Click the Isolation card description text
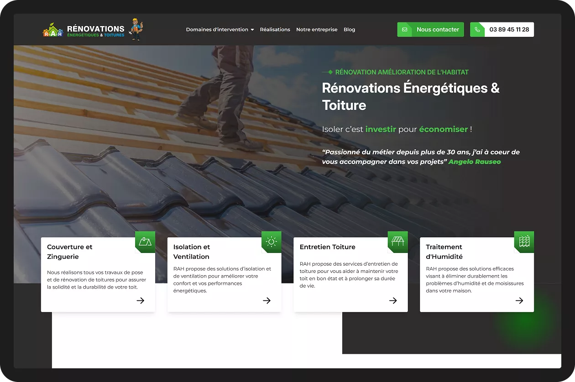Screen dimensions: 575x382 click(x=222, y=280)
